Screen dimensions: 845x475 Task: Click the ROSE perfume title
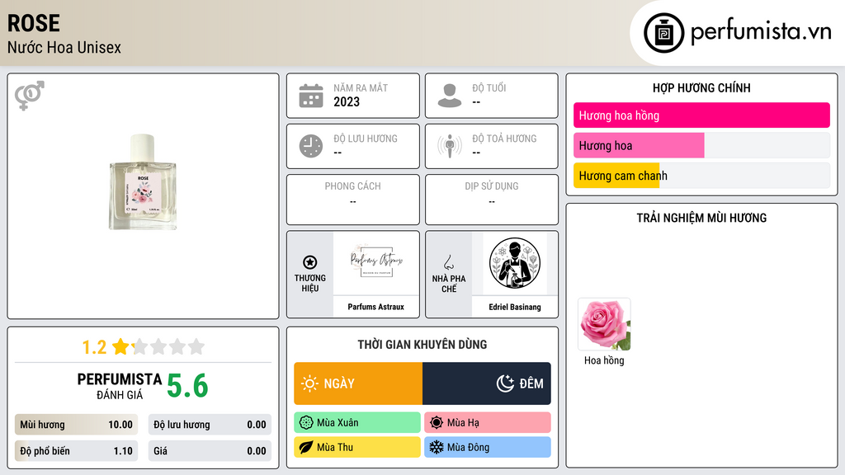33,23
